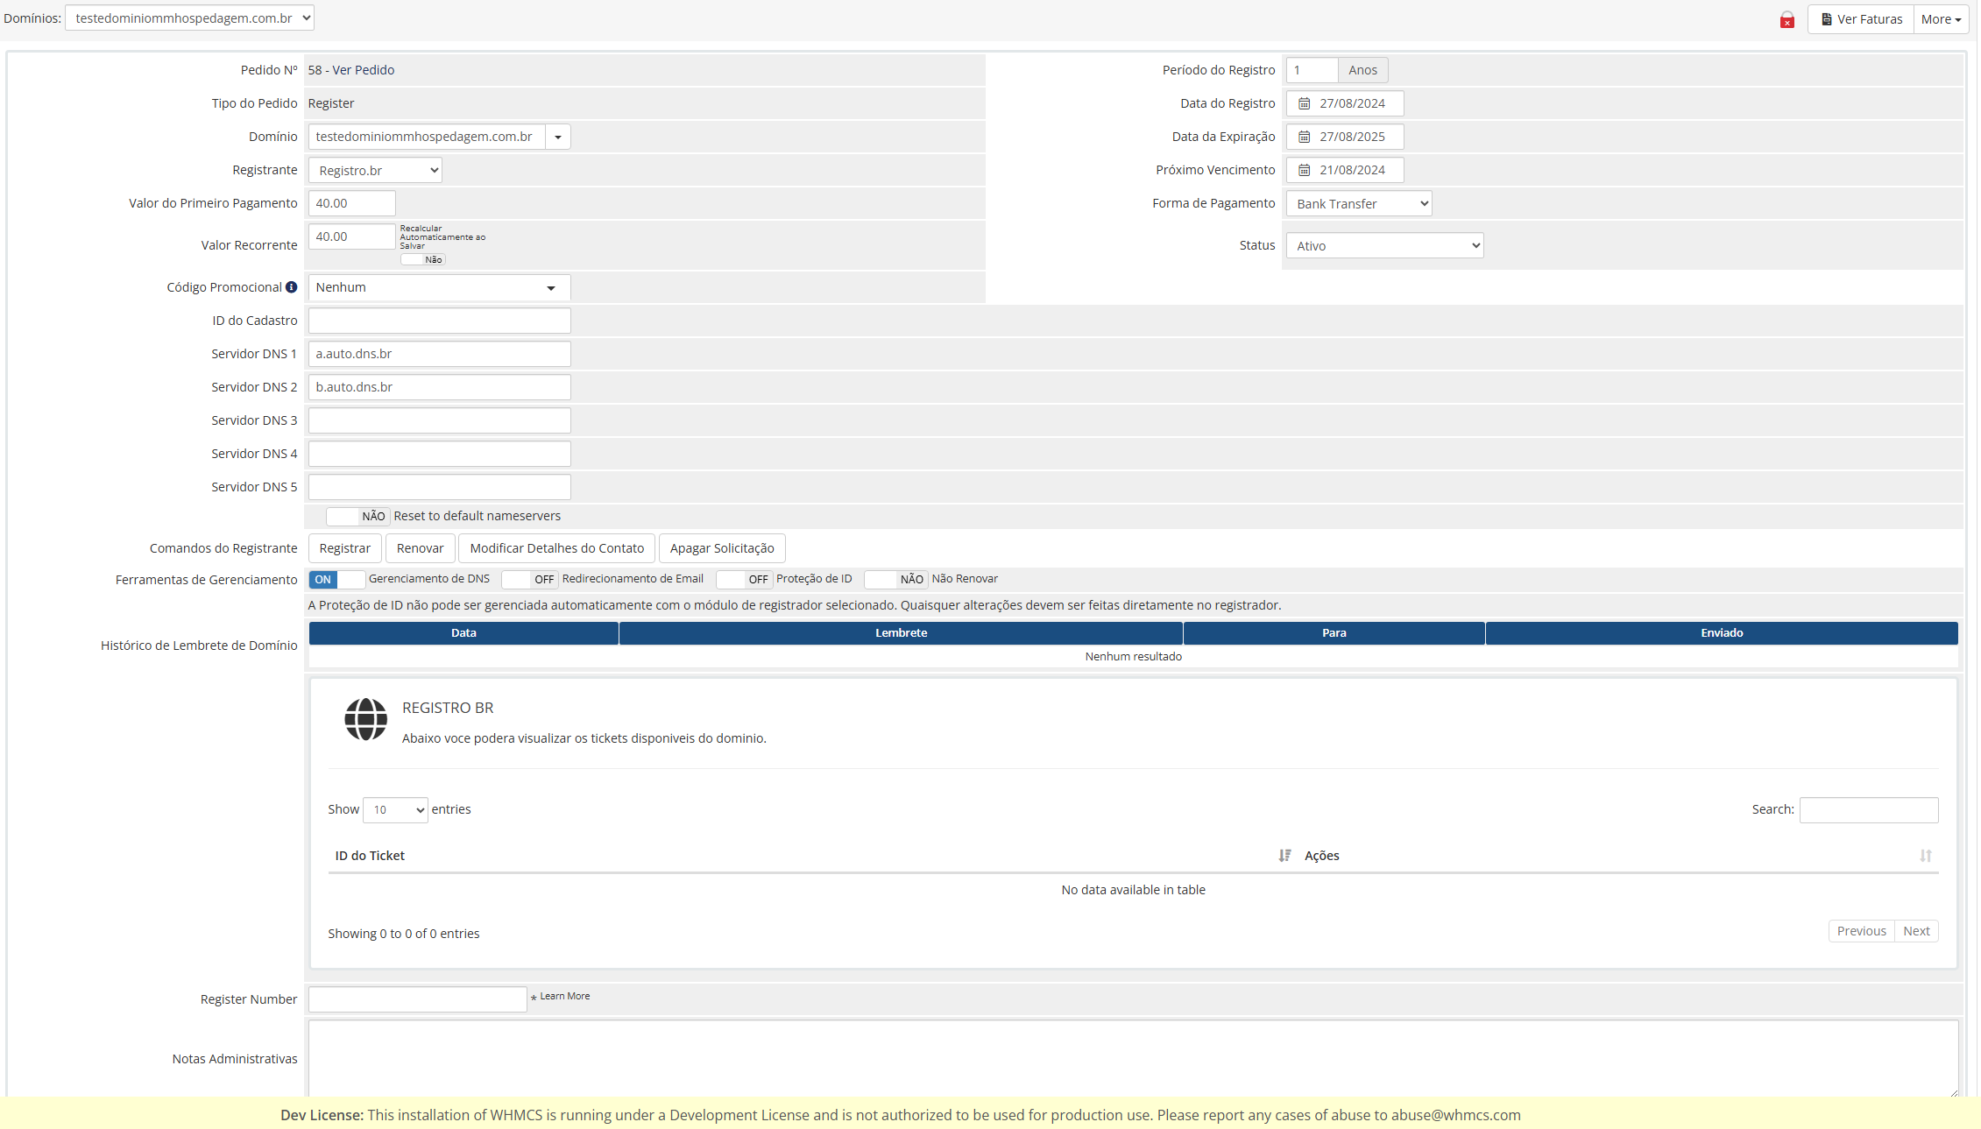This screenshot has height=1129, width=1981.
Task: Click the Servidor DNS 3 input field
Action: (439, 420)
